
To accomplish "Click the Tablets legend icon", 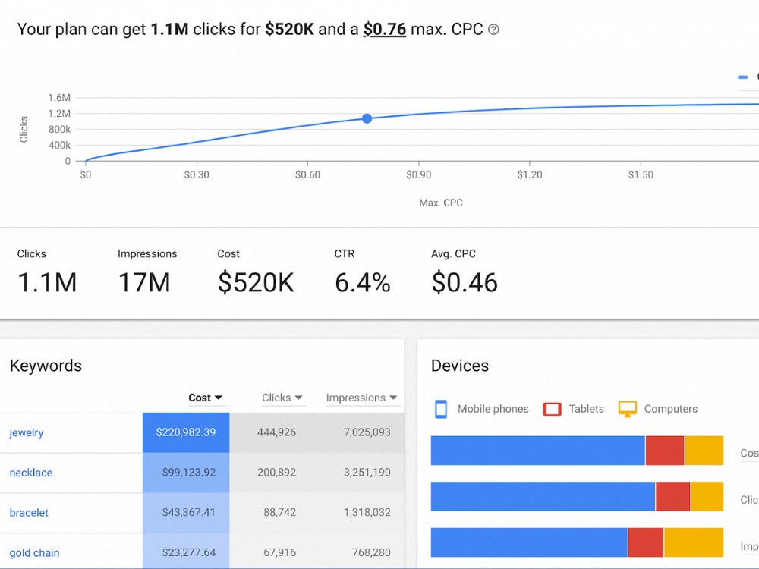I will (x=552, y=410).
